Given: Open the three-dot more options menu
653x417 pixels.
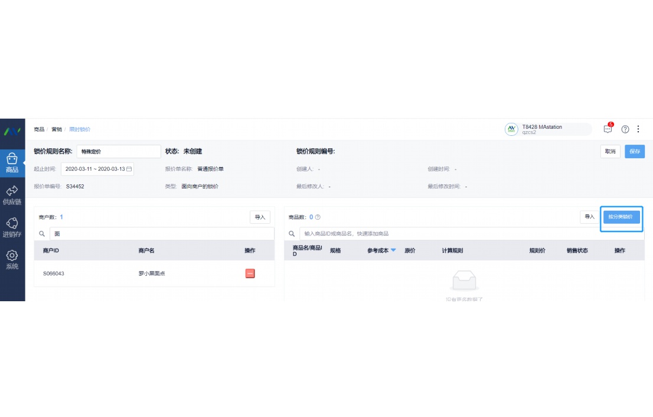Looking at the screenshot, I should 638,129.
